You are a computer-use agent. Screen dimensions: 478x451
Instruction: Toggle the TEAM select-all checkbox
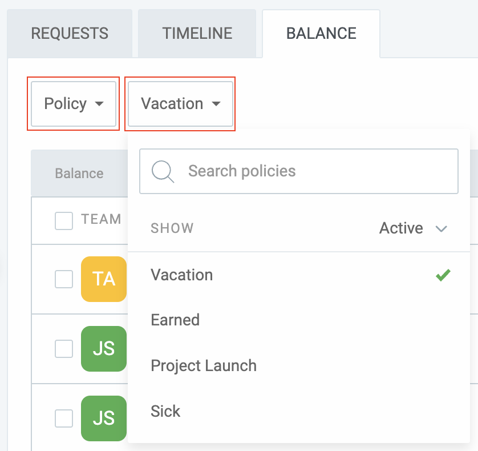pos(64,220)
